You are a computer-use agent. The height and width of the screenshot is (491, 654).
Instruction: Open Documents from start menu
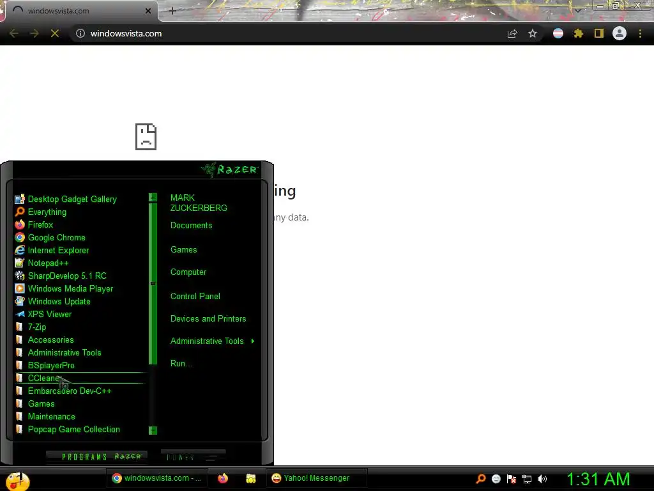pos(191,226)
